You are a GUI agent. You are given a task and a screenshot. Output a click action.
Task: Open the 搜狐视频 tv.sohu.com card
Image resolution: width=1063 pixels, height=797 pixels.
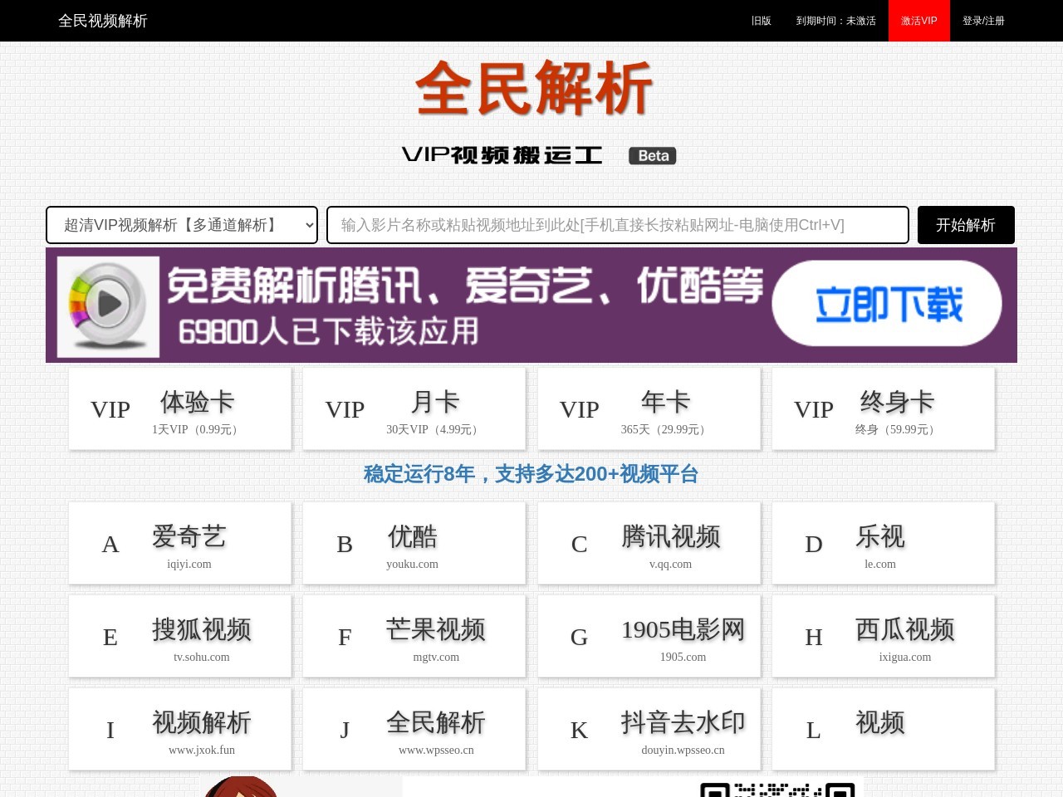click(x=180, y=637)
